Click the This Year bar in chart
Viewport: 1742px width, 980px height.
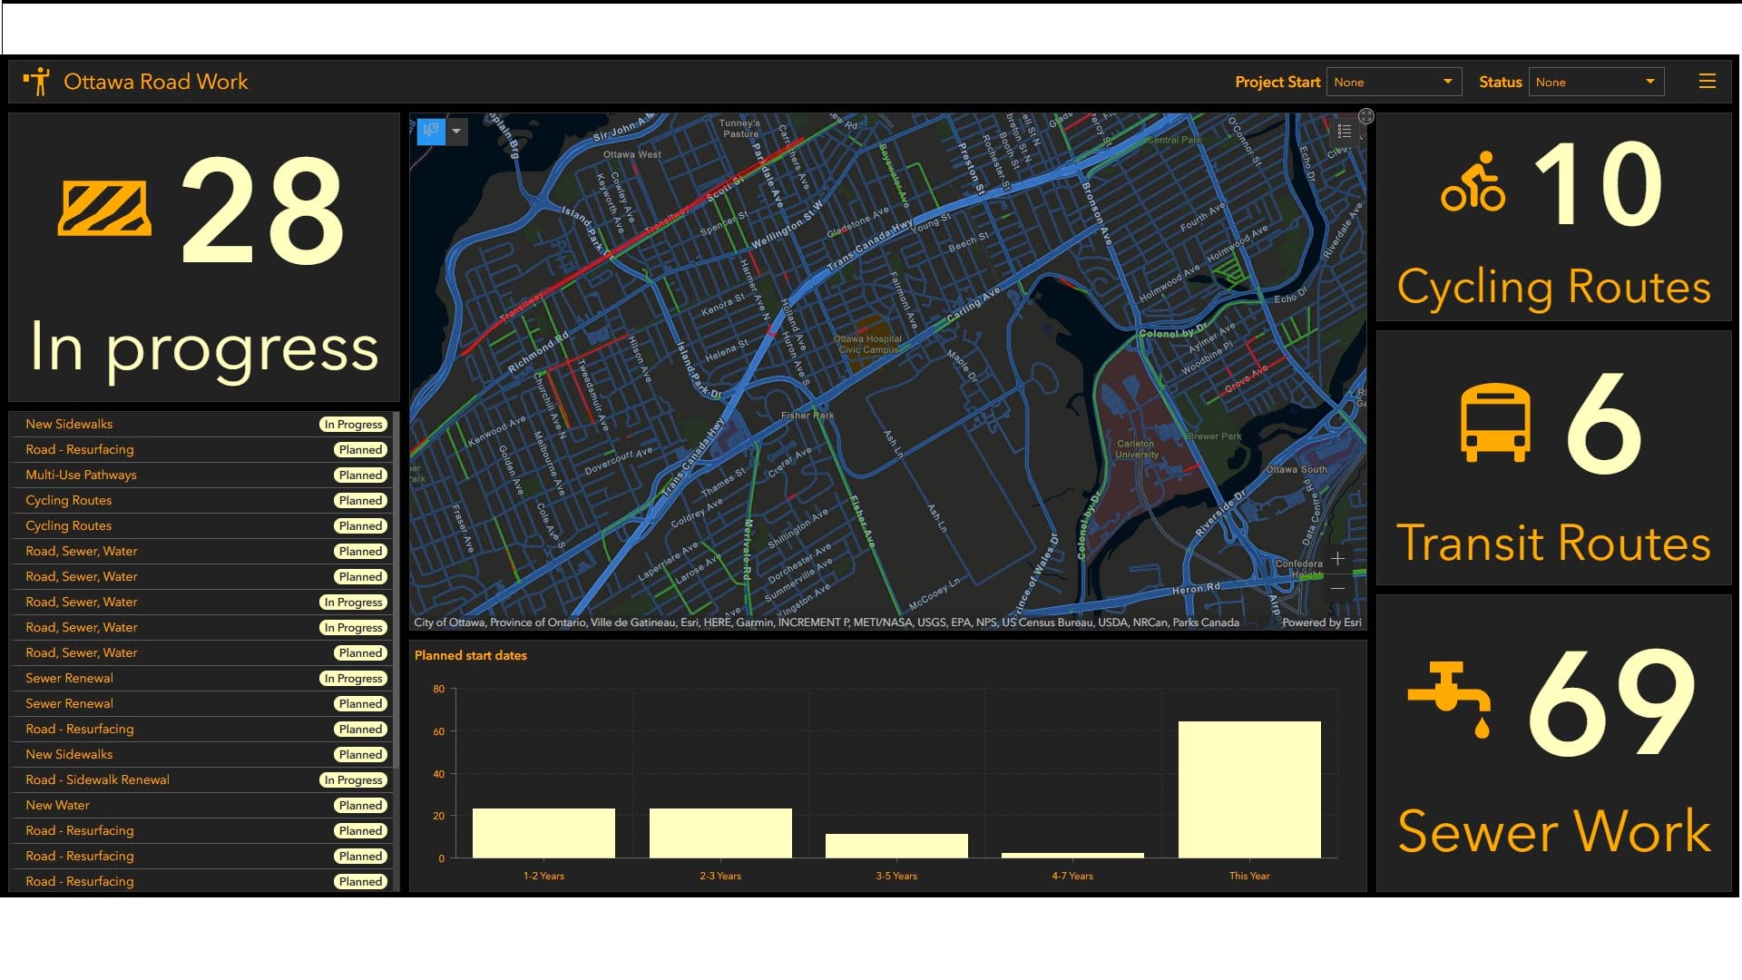(x=1248, y=789)
